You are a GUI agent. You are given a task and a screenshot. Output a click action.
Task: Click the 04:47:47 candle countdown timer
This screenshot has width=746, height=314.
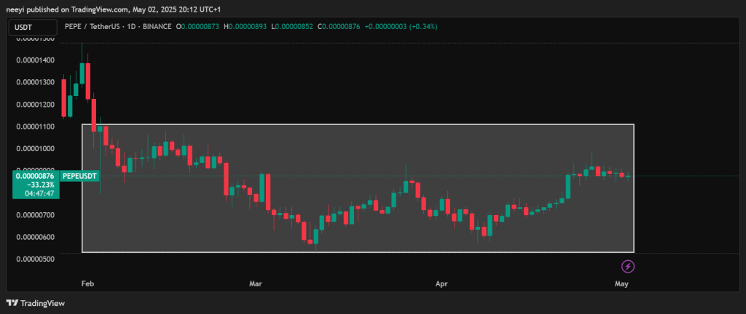pyautogui.click(x=35, y=194)
